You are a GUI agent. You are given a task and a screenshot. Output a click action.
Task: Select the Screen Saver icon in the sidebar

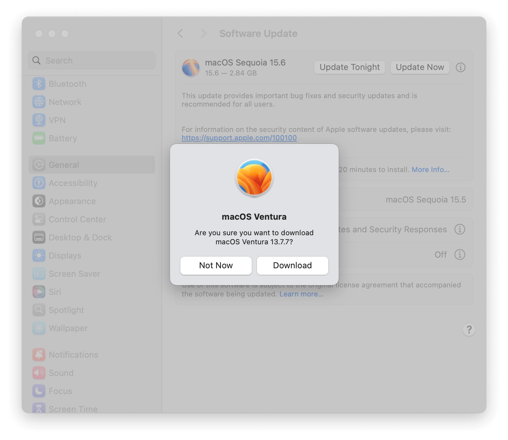(39, 274)
